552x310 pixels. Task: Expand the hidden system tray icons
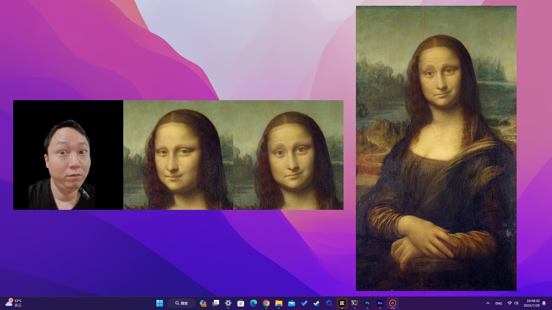(x=488, y=303)
